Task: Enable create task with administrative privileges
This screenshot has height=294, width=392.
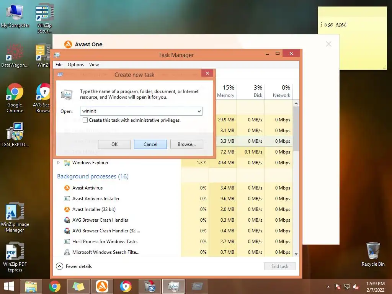Action: coord(85,120)
